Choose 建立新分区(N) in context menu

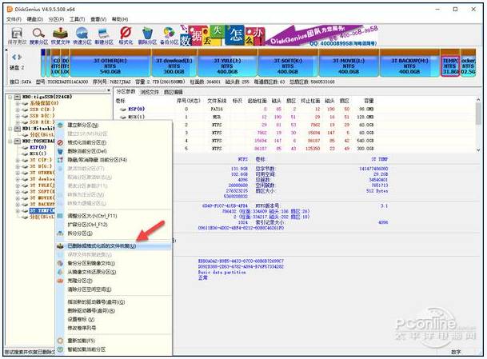click(83, 126)
